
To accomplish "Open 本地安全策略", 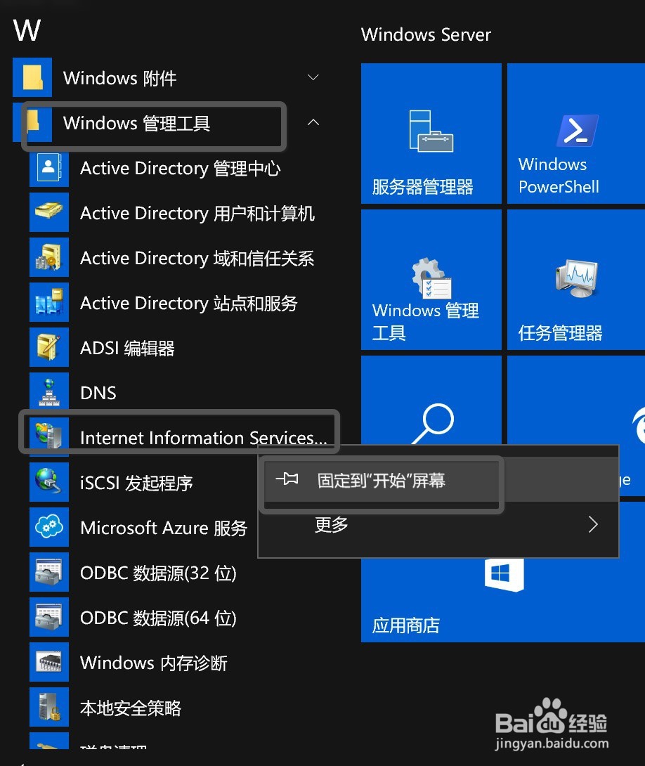I will (x=130, y=708).
